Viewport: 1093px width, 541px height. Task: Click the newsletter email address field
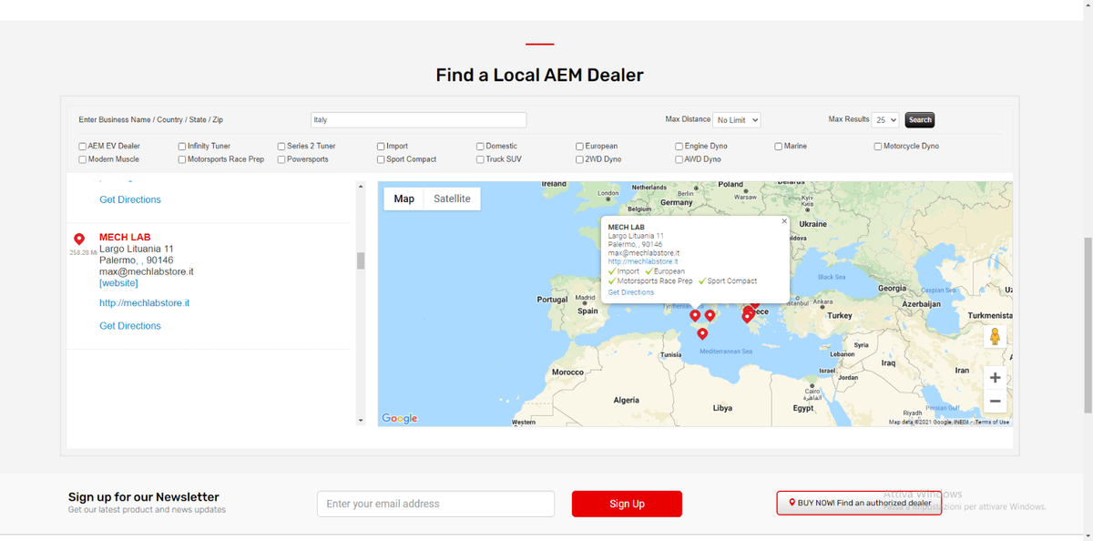435,504
